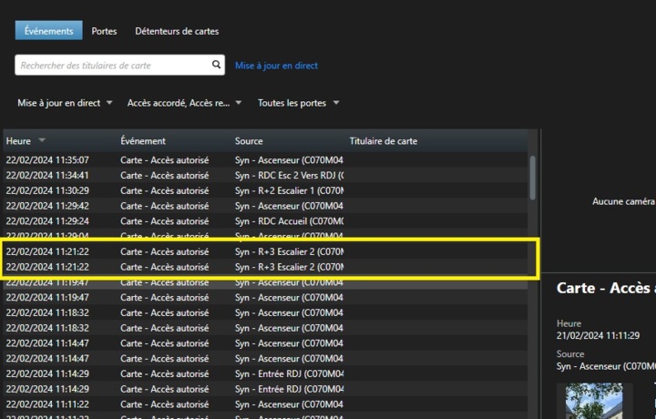
Task: Click the Titulaire de carte column header
Action: click(384, 141)
